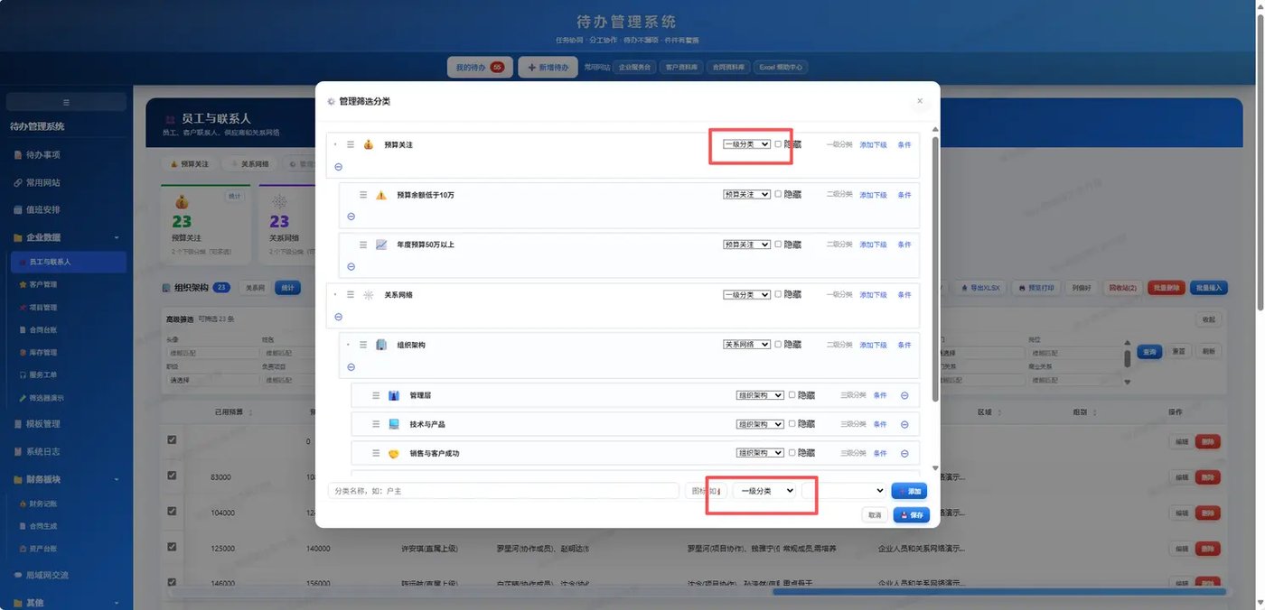Screen dimensions: 1265x610
Task: Remove 关系网络 via its minus circle icon
Action: (x=339, y=317)
